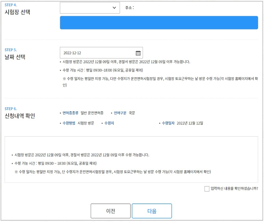The width and height of the screenshot is (264, 222).
Task: Click the wide blue bar under 시험장 선택
Action: (159, 23)
